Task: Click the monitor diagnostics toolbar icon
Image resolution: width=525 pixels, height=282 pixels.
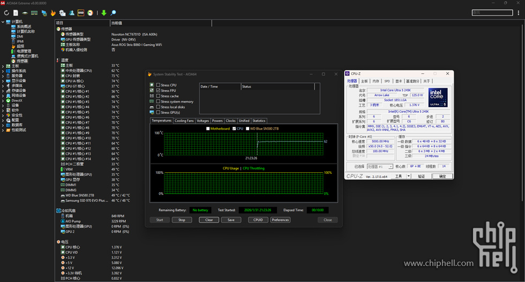Action: tap(44, 13)
